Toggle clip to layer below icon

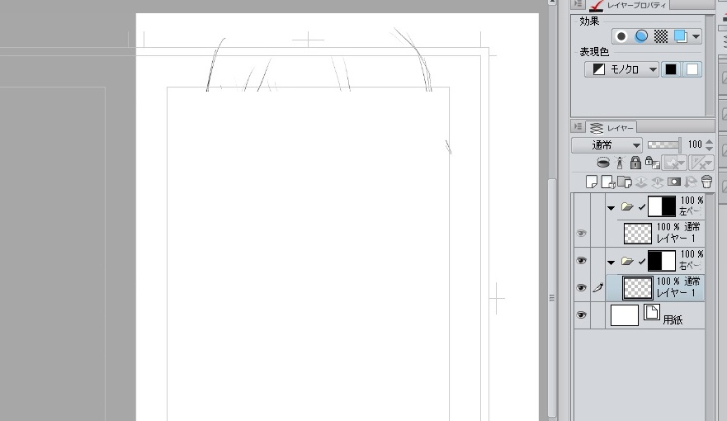(602, 163)
